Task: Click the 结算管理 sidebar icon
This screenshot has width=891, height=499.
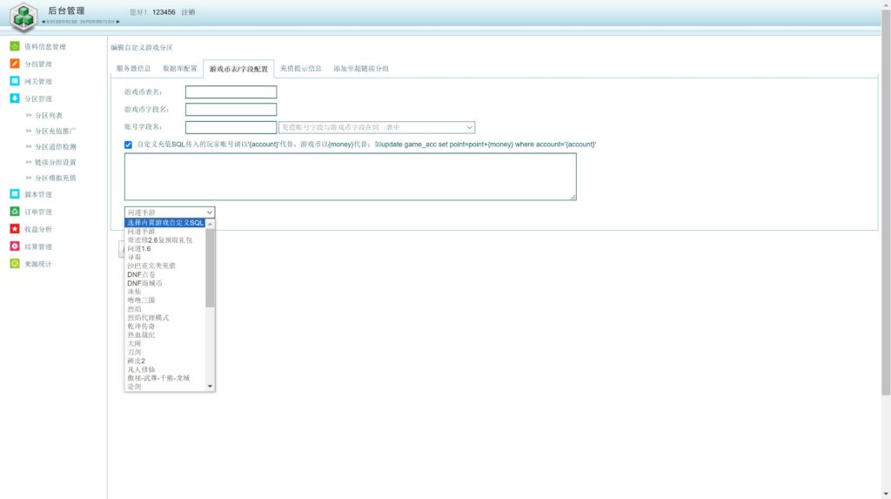Action: tap(15, 246)
